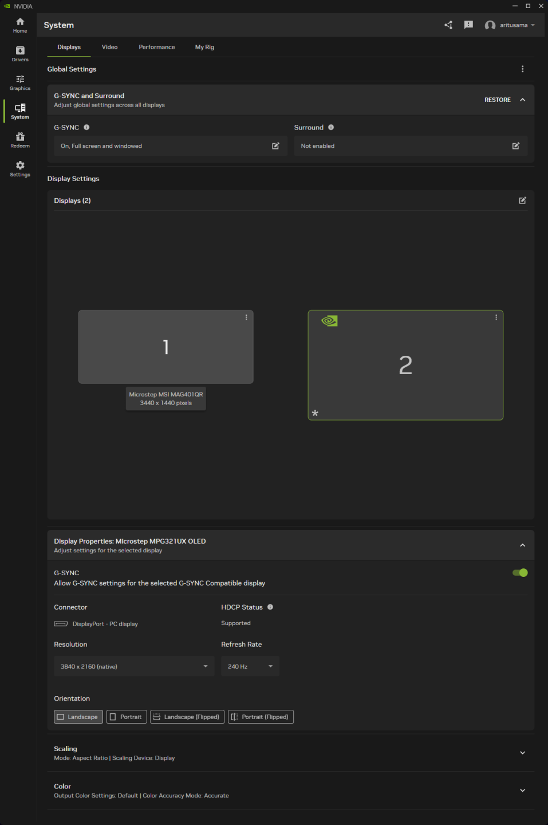This screenshot has width=548, height=825.
Task: Click NVIDIA logo on display 2
Action: (x=329, y=321)
